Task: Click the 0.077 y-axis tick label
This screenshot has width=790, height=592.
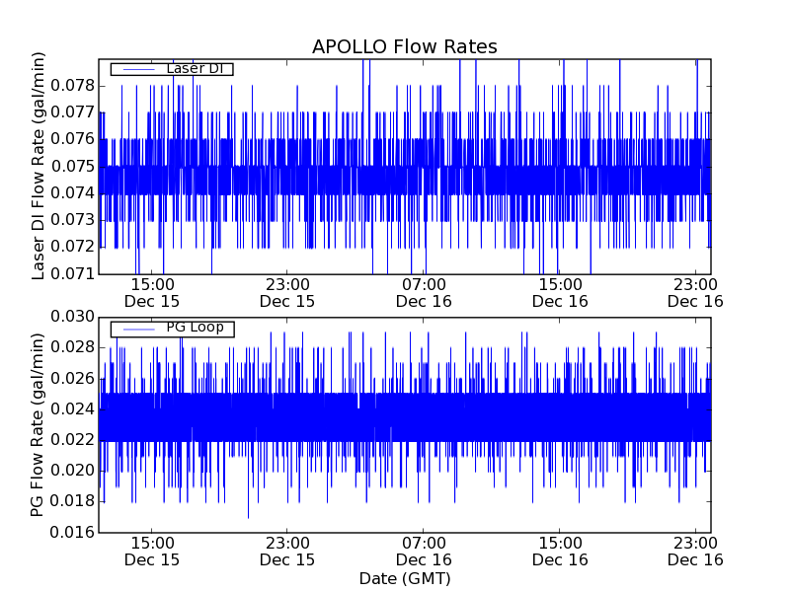Action: click(x=72, y=112)
